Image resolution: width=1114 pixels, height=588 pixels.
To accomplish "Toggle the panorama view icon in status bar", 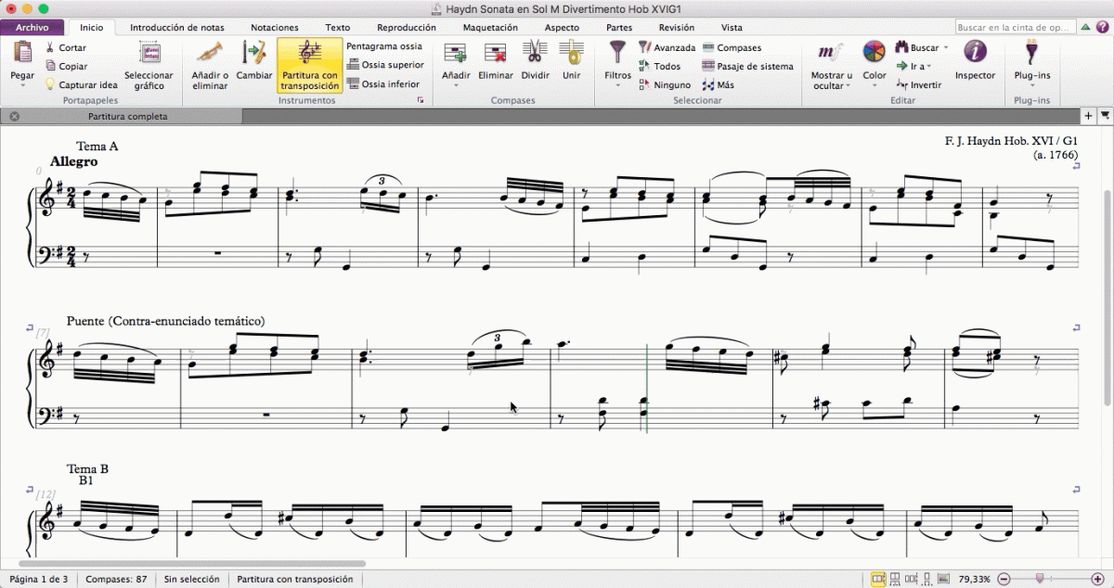I will [943, 579].
